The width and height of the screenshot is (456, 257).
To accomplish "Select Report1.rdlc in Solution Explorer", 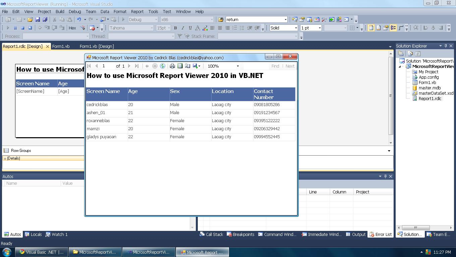I will coord(430,98).
